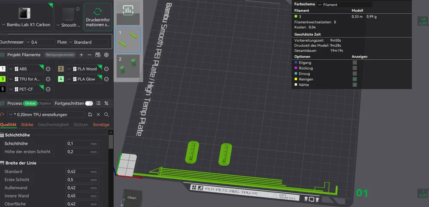Image resolution: width=429 pixels, height=207 pixels.
Task: Enable Eilgang travel display checkbox
Action: [x=355, y=62]
